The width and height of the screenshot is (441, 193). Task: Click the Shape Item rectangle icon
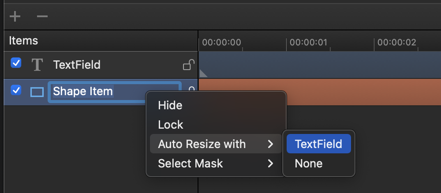click(x=37, y=92)
